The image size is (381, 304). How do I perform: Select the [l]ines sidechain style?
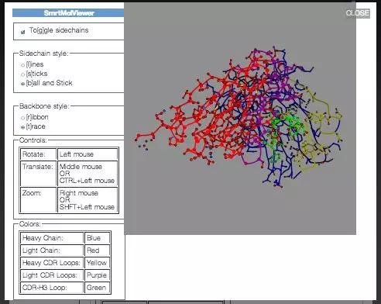click(x=22, y=65)
